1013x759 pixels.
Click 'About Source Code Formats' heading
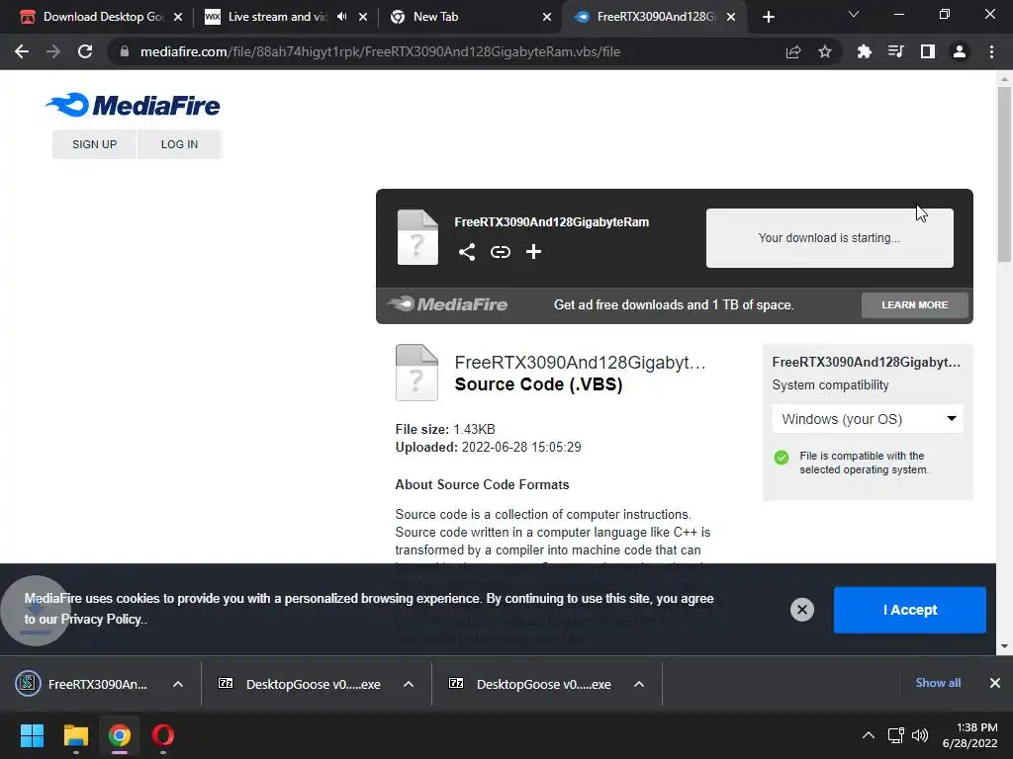coord(482,484)
